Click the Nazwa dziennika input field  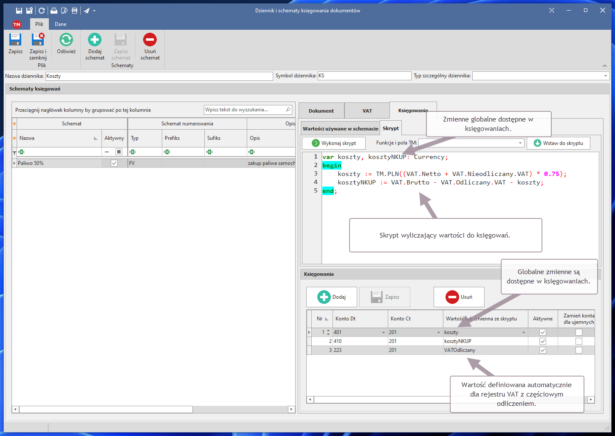coord(159,76)
